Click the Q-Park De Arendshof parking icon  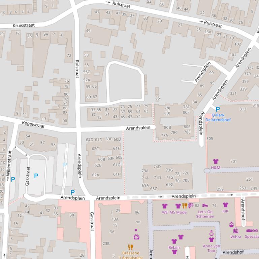click(218, 109)
